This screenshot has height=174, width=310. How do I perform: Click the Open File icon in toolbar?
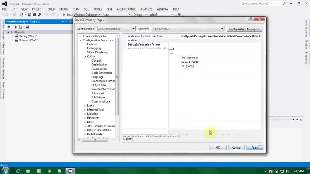tap(29, 14)
